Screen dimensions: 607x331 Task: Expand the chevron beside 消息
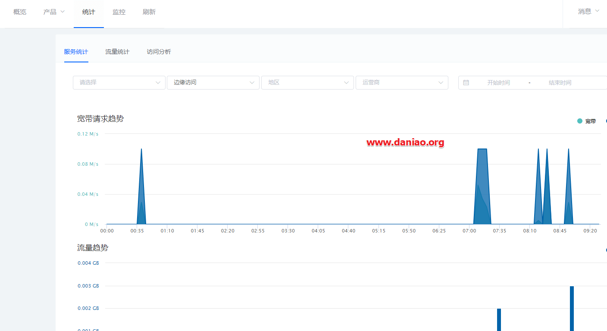point(597,11)
